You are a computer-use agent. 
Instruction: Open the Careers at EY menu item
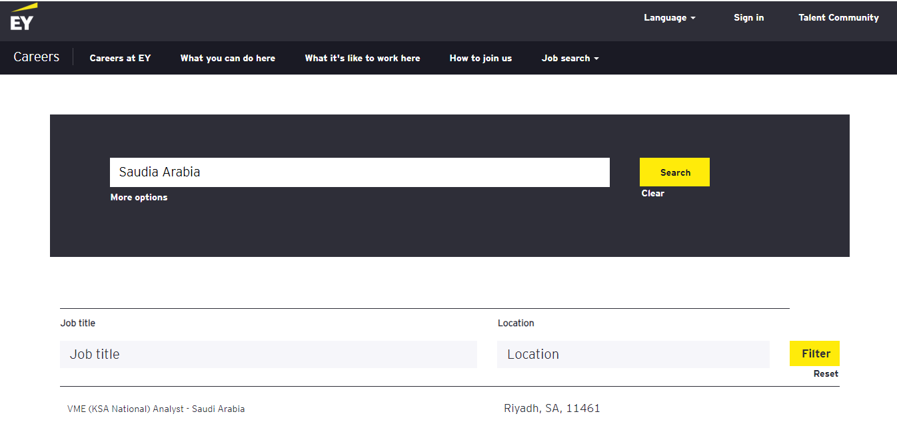(120, 58)
